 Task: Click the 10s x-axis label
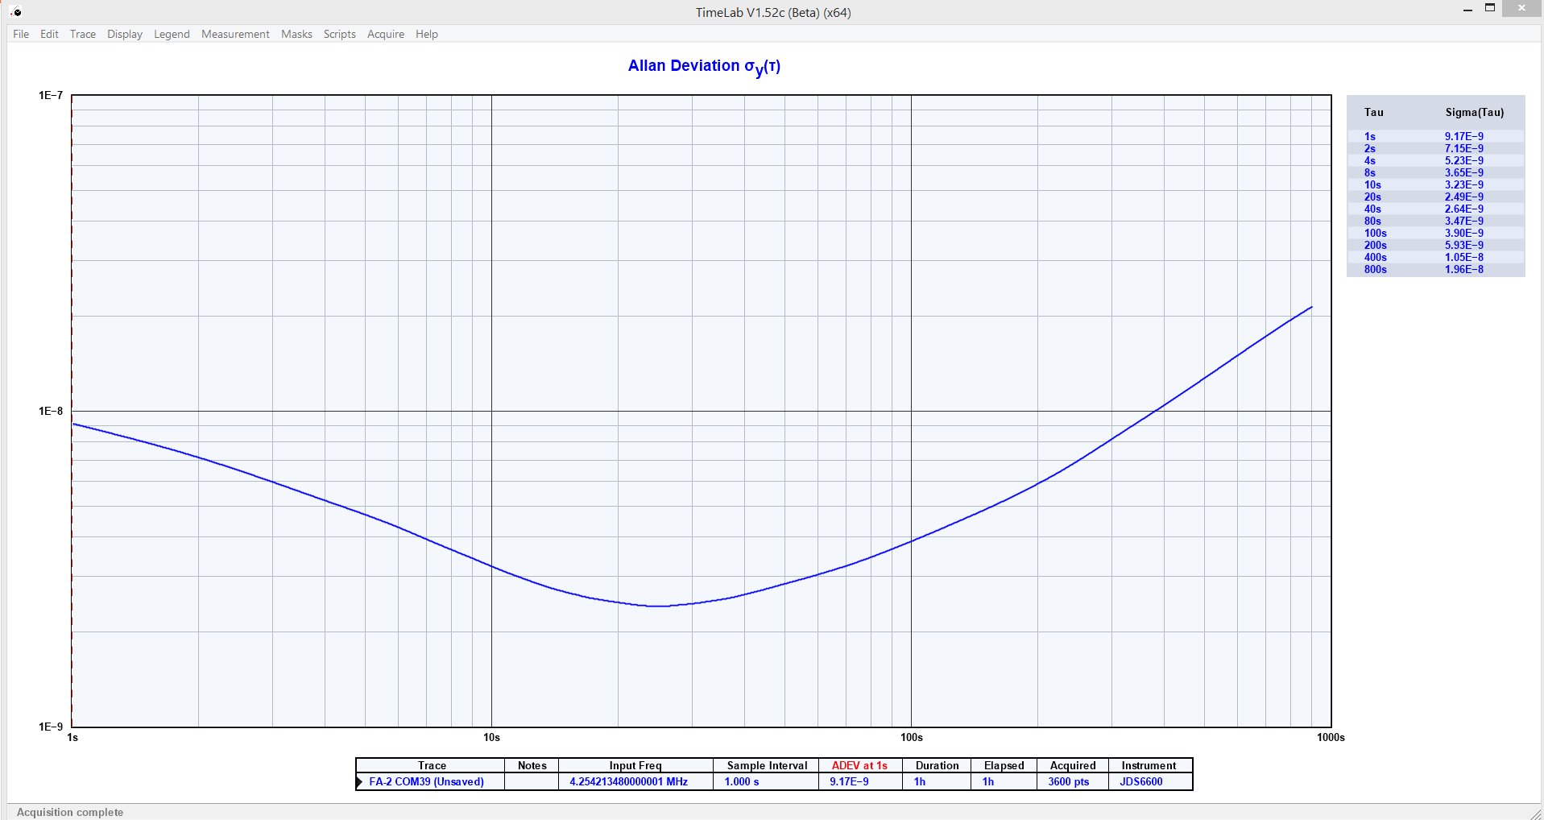tap(491, 737)
